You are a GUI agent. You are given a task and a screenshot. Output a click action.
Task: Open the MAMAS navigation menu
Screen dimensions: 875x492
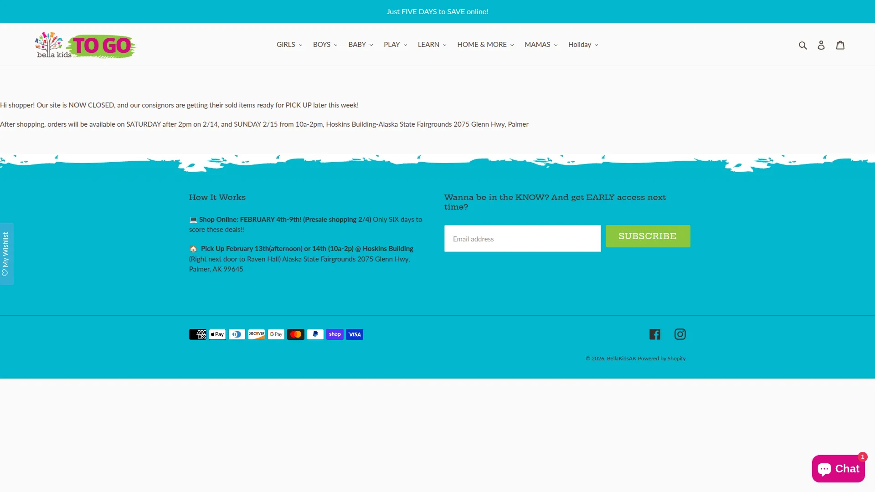(x=541, y=45)
